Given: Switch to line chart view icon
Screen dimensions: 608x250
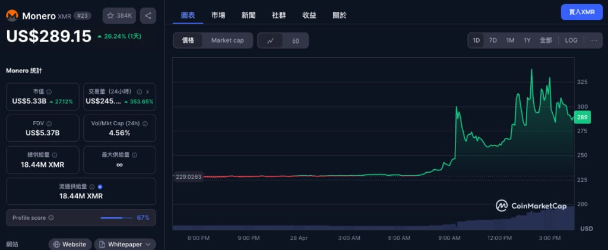Looking at the screenshot, I should pyautogui.click(x=270, y=40).
